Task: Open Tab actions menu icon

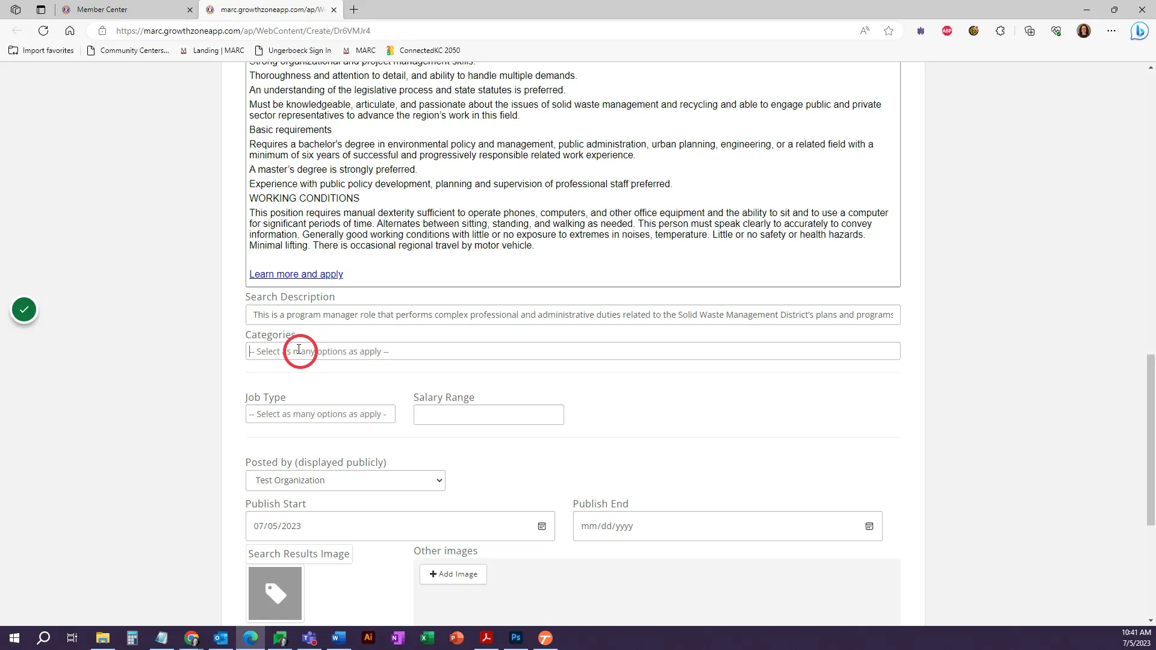Action: [41, 10]
